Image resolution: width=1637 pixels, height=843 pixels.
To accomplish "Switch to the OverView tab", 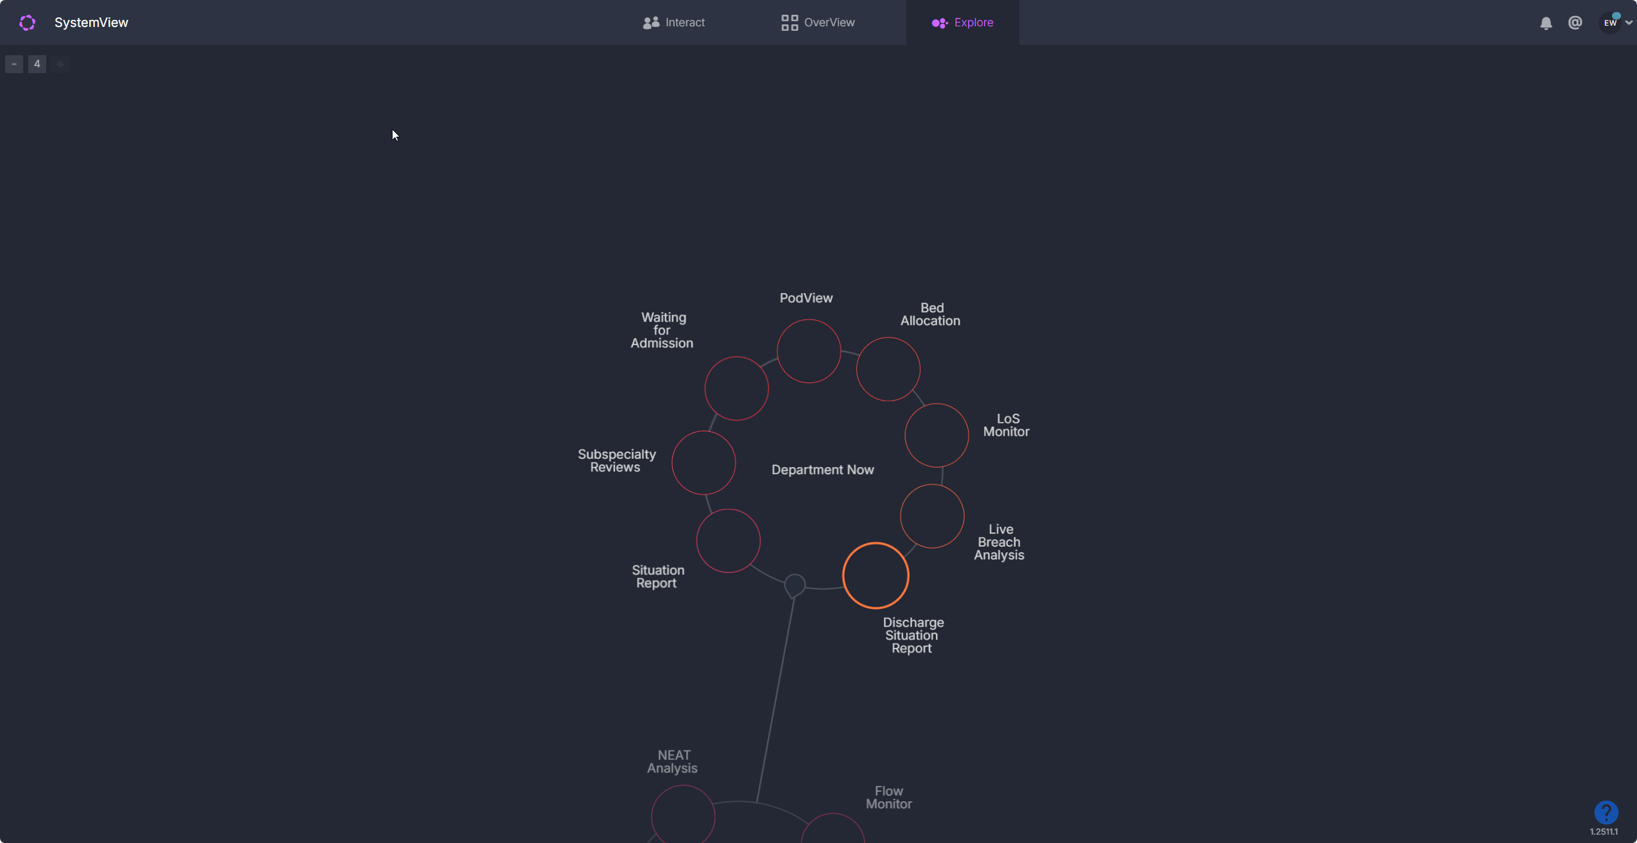I will point(818,23).
